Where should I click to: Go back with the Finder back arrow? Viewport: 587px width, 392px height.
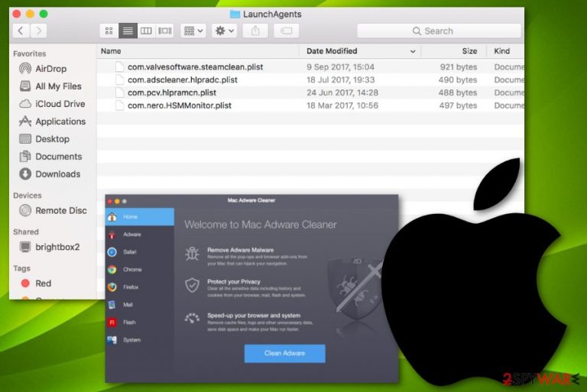[21, 31]
